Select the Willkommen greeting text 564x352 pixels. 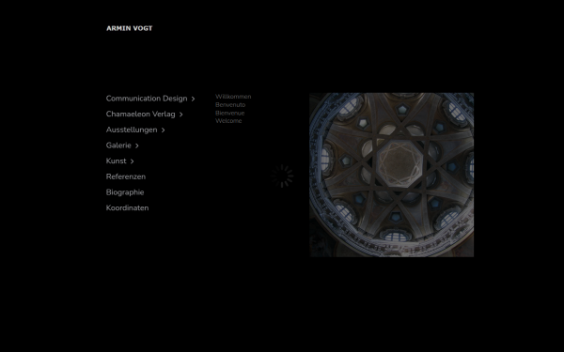click(x=233, y=97)
